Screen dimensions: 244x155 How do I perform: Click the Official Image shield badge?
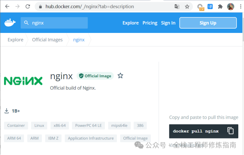coord(95,76)
